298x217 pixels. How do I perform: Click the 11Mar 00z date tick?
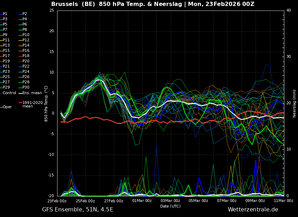pyautogui.click(x=283, y=201)
